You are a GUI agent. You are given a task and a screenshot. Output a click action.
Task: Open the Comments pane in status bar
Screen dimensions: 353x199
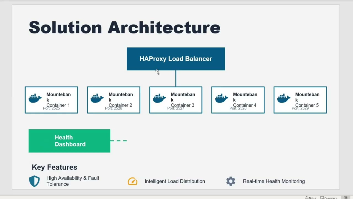click(x=328, y=198)
